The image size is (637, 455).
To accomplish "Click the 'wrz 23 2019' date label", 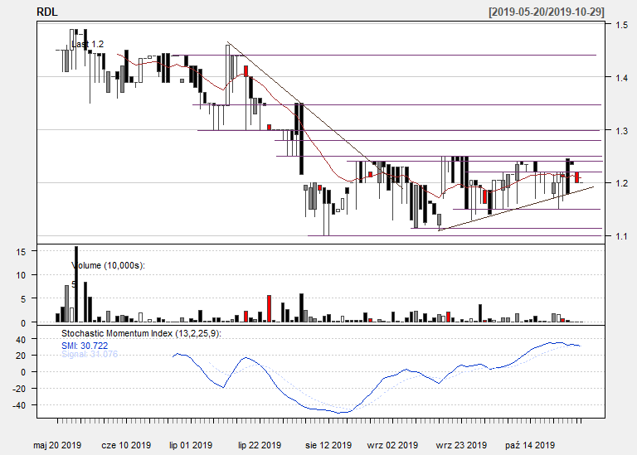I will 461,445.
